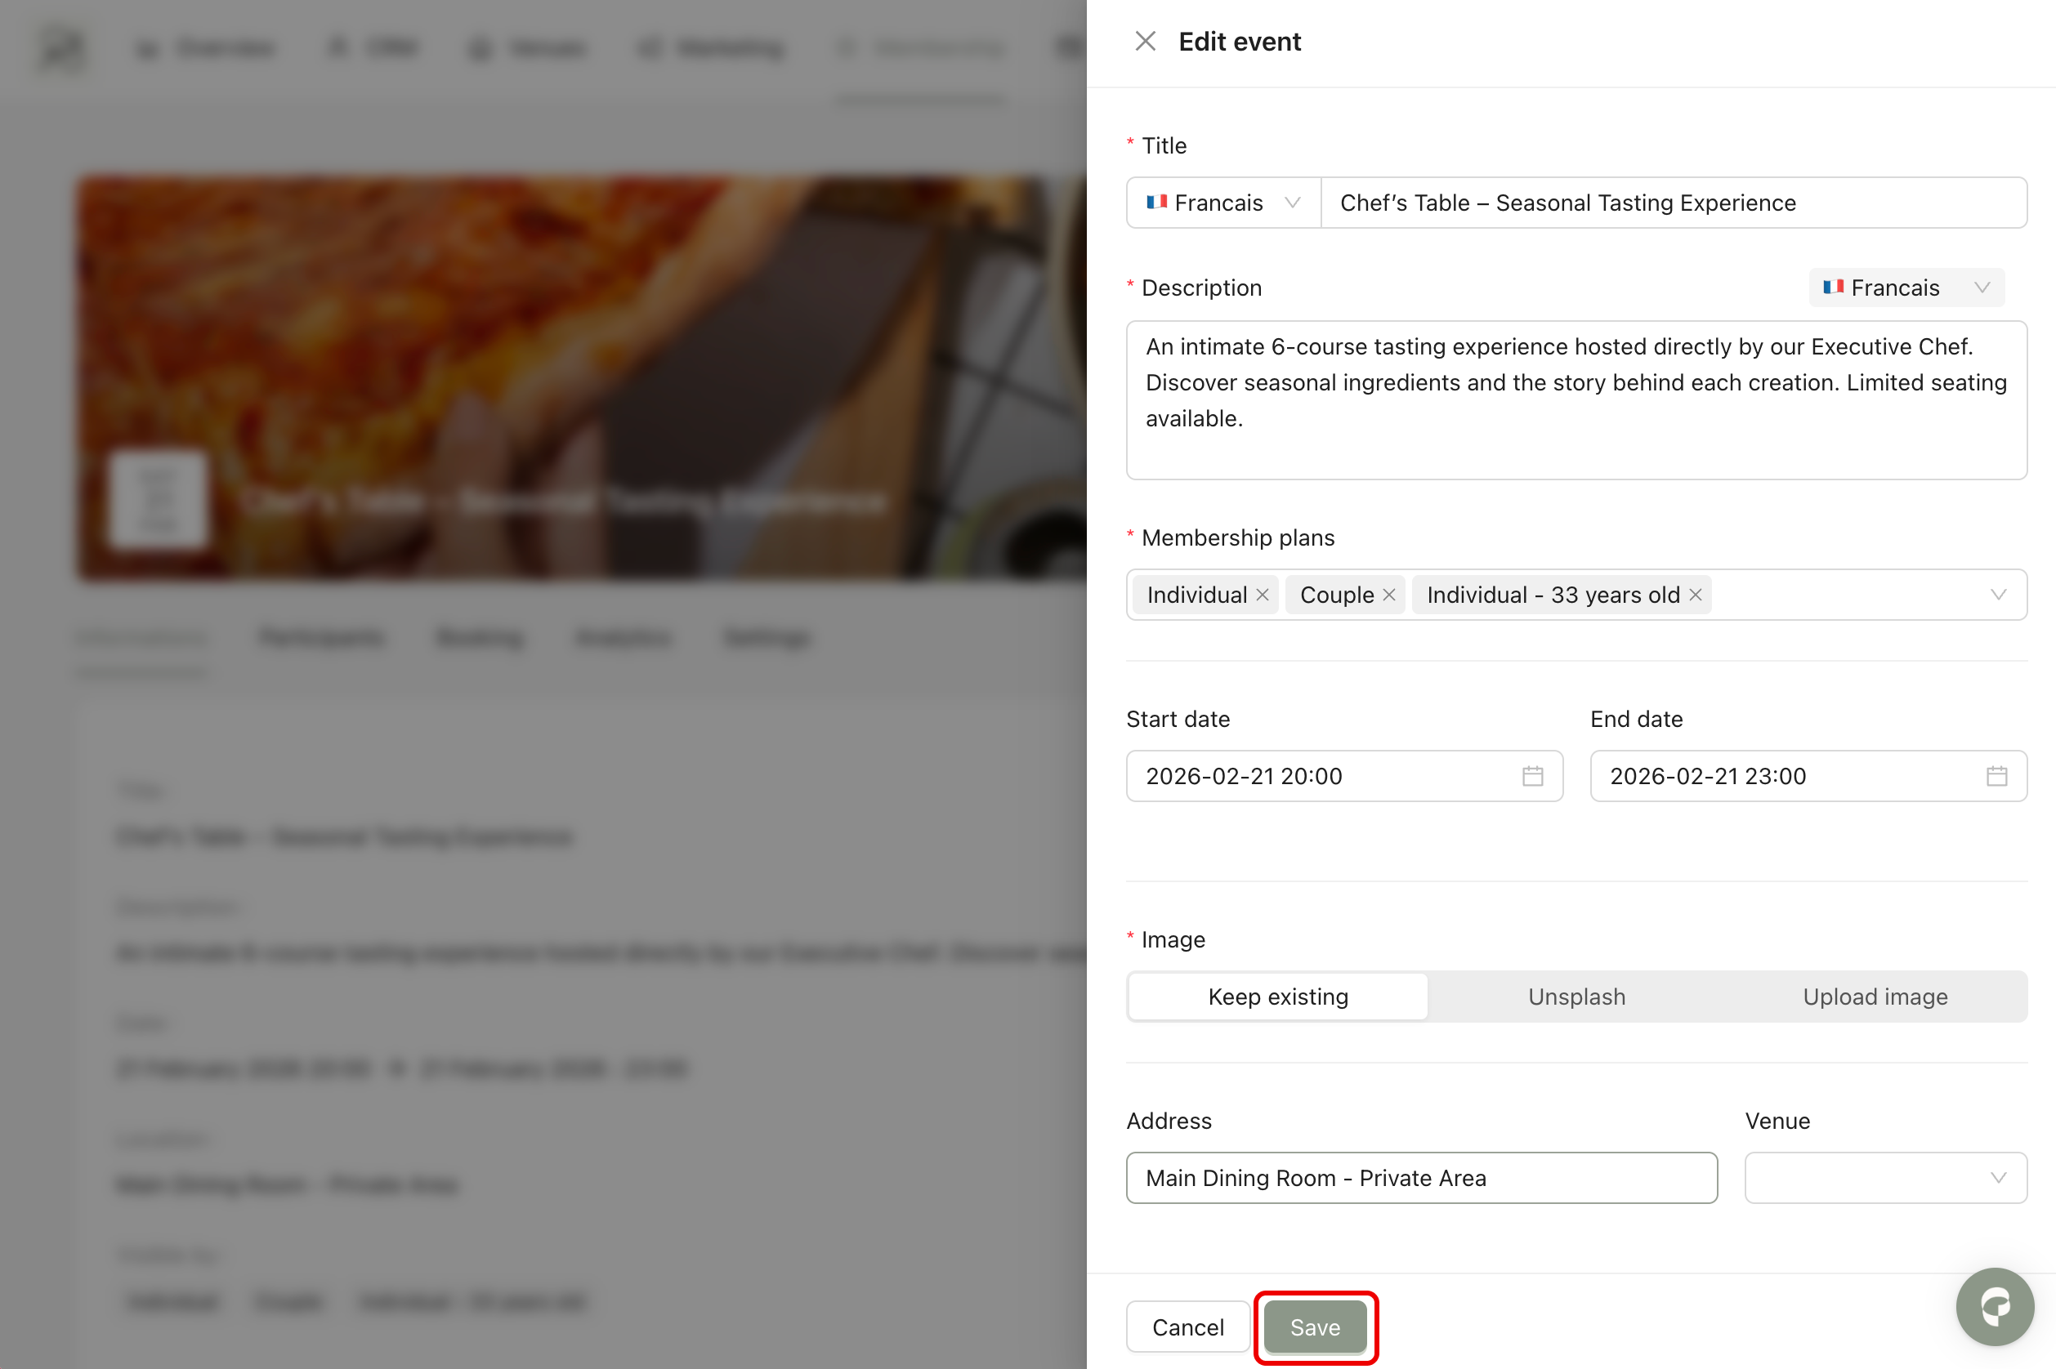Click into the Title text field
The height and width of the screenshot is (1369, 2056).
[x=1673, y=203]
